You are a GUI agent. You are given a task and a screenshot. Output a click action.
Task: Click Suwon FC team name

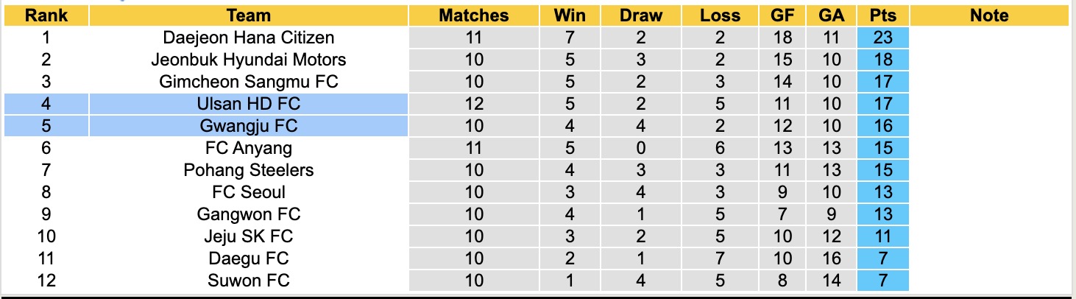249,281
